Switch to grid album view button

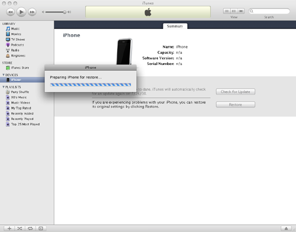pyautogui.click(x=234, y=11)
